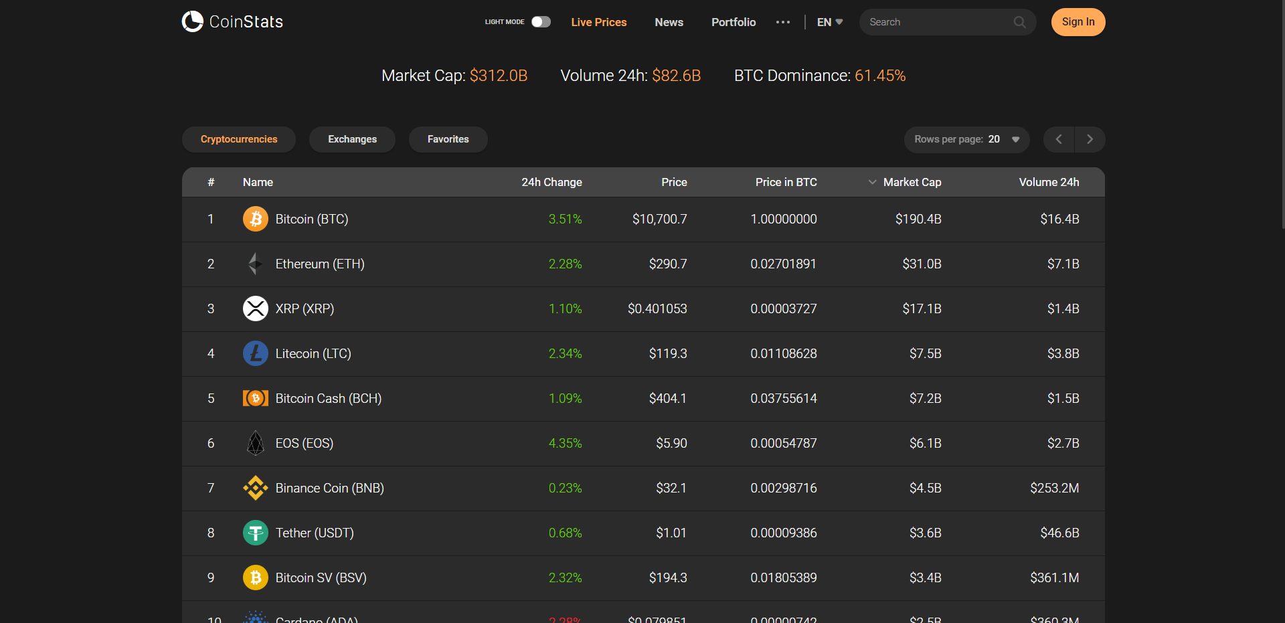The width and height of the screenshot is (1285, 623).
Task: Open Live Prices in navigation
Action: pos(599,22)
